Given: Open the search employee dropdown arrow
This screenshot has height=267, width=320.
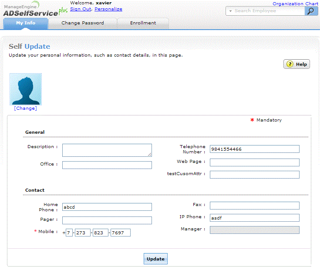Looking at the screenshot, I should [x=230, y=11].
